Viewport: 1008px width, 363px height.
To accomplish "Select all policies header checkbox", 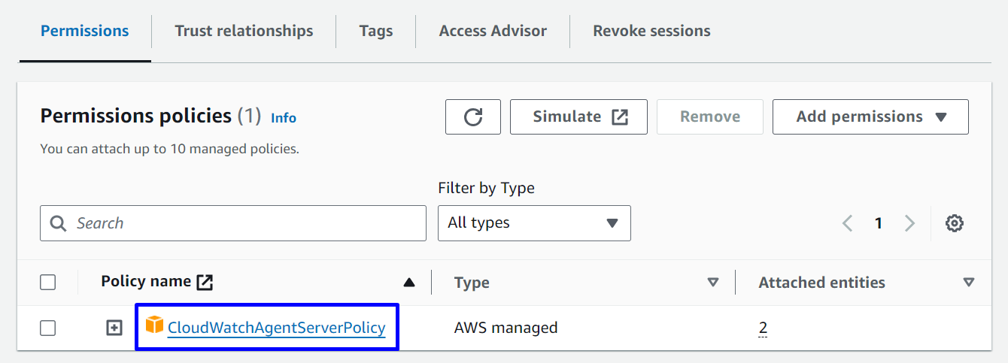I will click(x=48, y=283).
